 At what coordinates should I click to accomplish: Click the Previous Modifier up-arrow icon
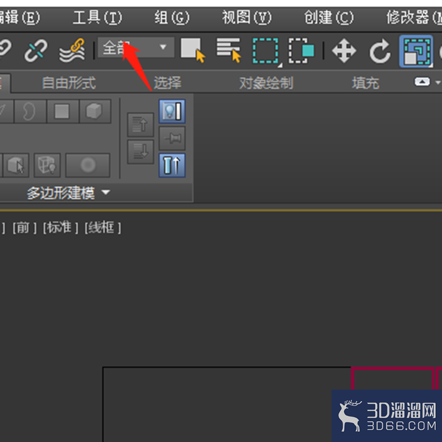point(140,125)
